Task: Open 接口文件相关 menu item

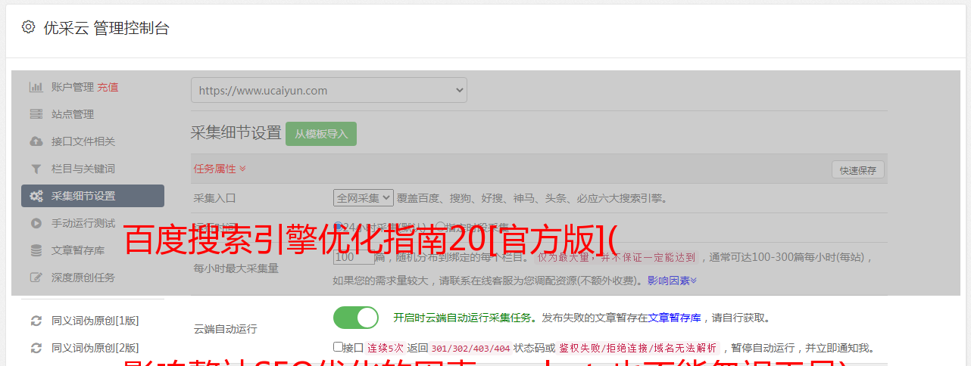Action: click(83, 141)
